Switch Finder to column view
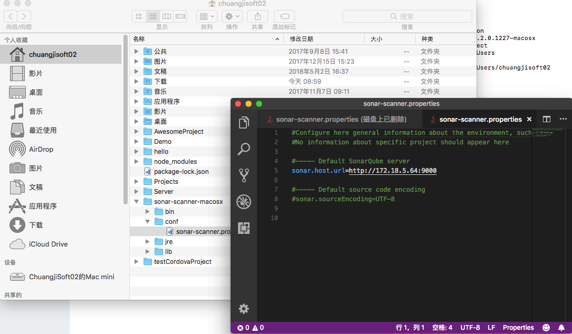 [167, 16]
